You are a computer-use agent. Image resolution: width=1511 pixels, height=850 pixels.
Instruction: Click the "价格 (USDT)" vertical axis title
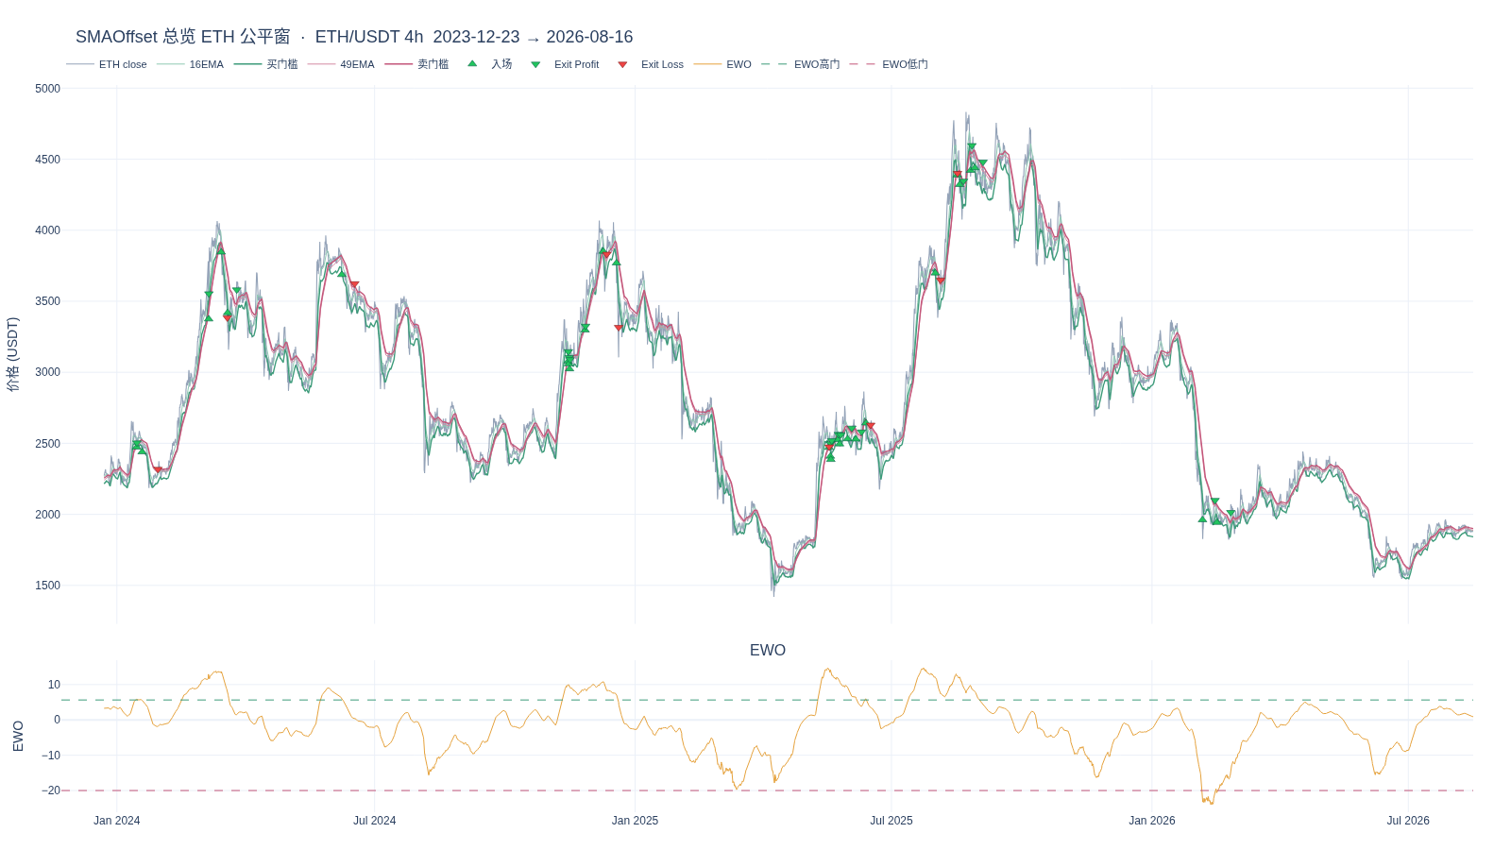12,354
